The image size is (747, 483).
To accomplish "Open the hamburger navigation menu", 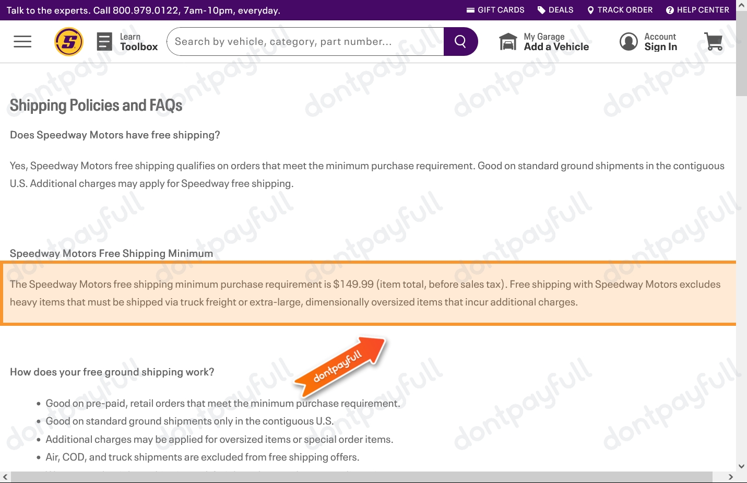I will point(22,42).
